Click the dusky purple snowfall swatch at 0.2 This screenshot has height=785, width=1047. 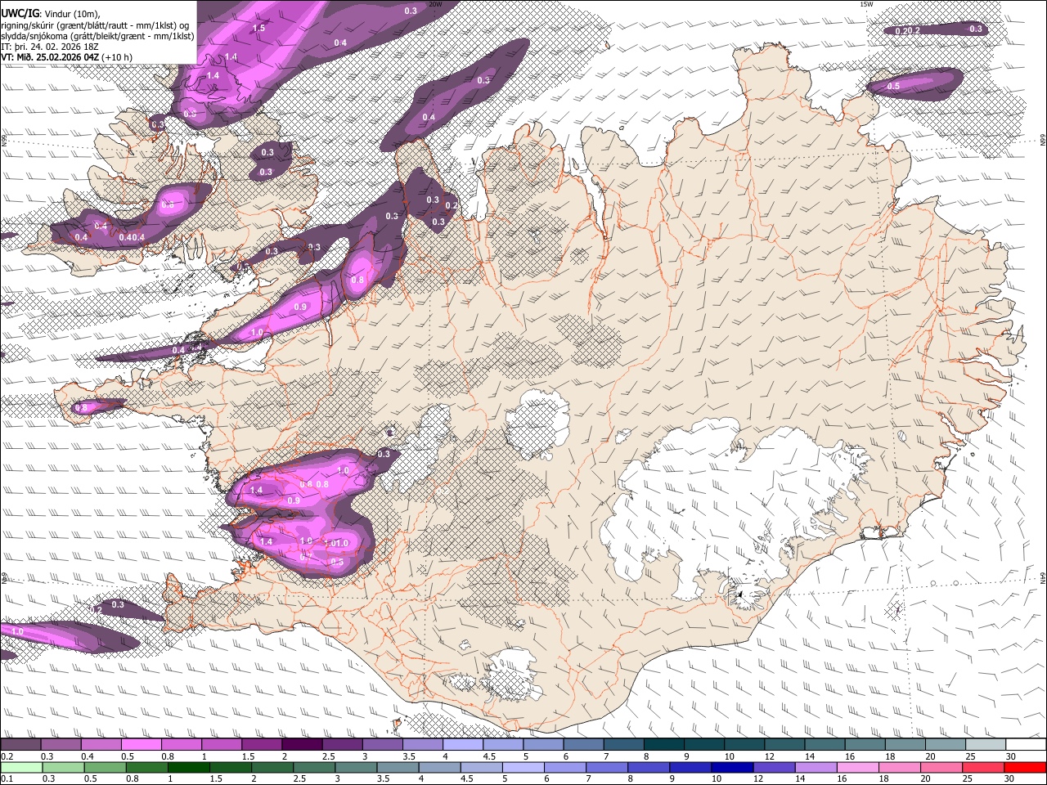(20, 744)
